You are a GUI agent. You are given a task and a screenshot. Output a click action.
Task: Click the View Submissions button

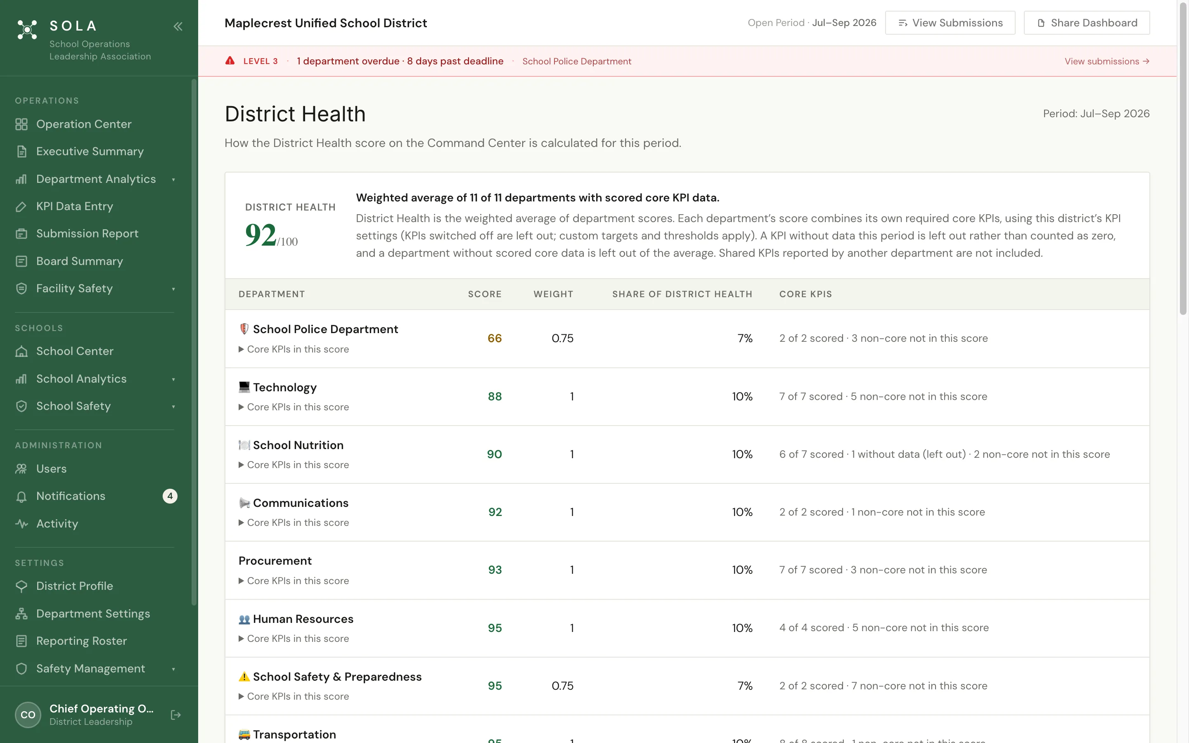tap(950, 23)
